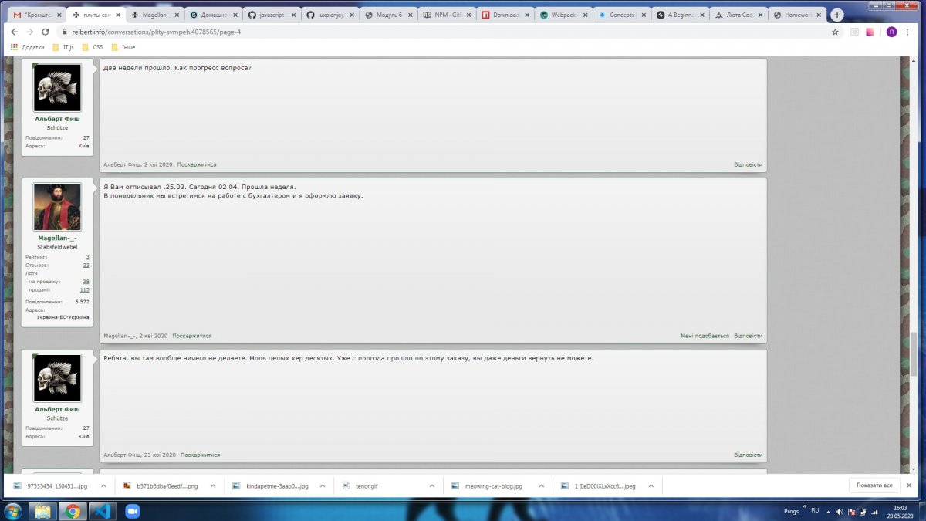Click the site lock icon

[x=66, y=32]
